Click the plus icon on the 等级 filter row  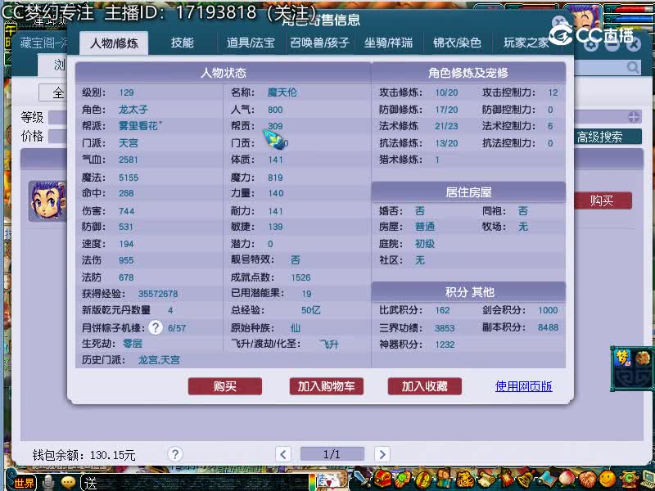click(x=634, y=117)
